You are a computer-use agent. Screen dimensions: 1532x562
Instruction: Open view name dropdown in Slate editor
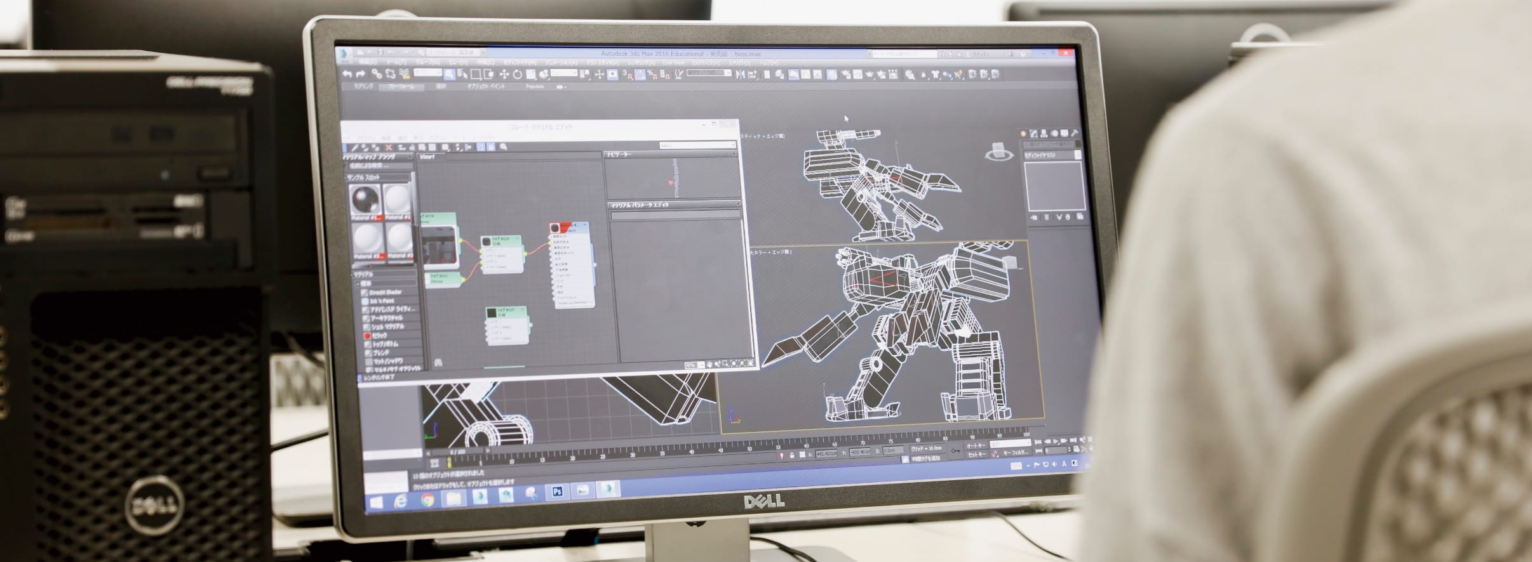(697, 145)
